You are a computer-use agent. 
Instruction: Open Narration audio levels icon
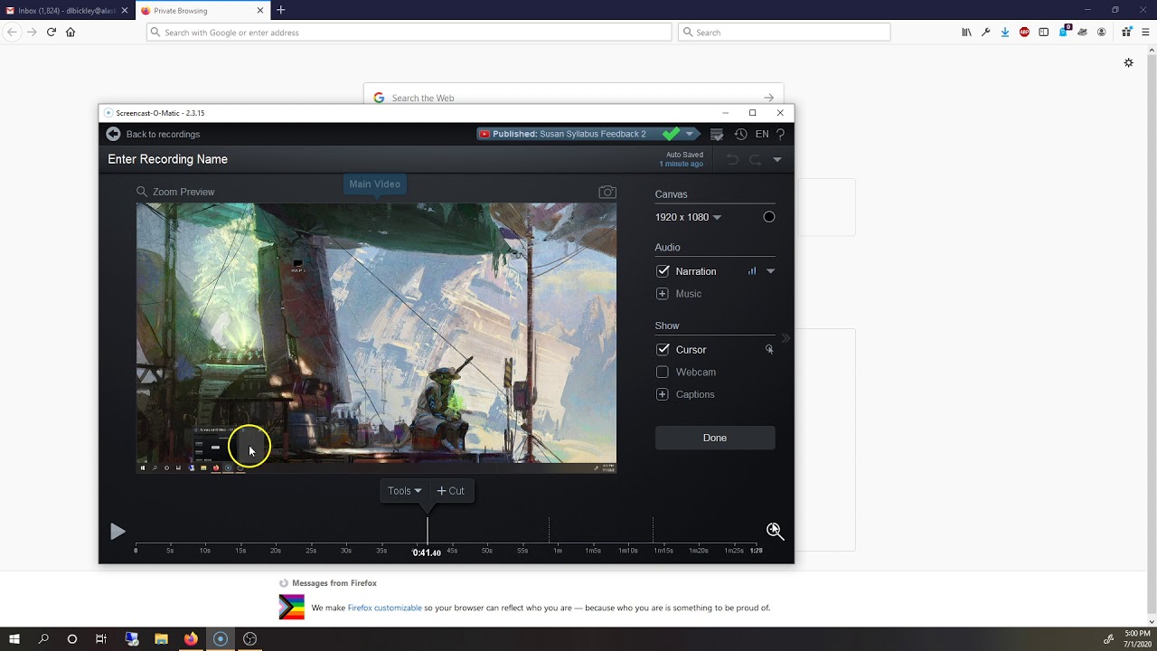[752, 271]
